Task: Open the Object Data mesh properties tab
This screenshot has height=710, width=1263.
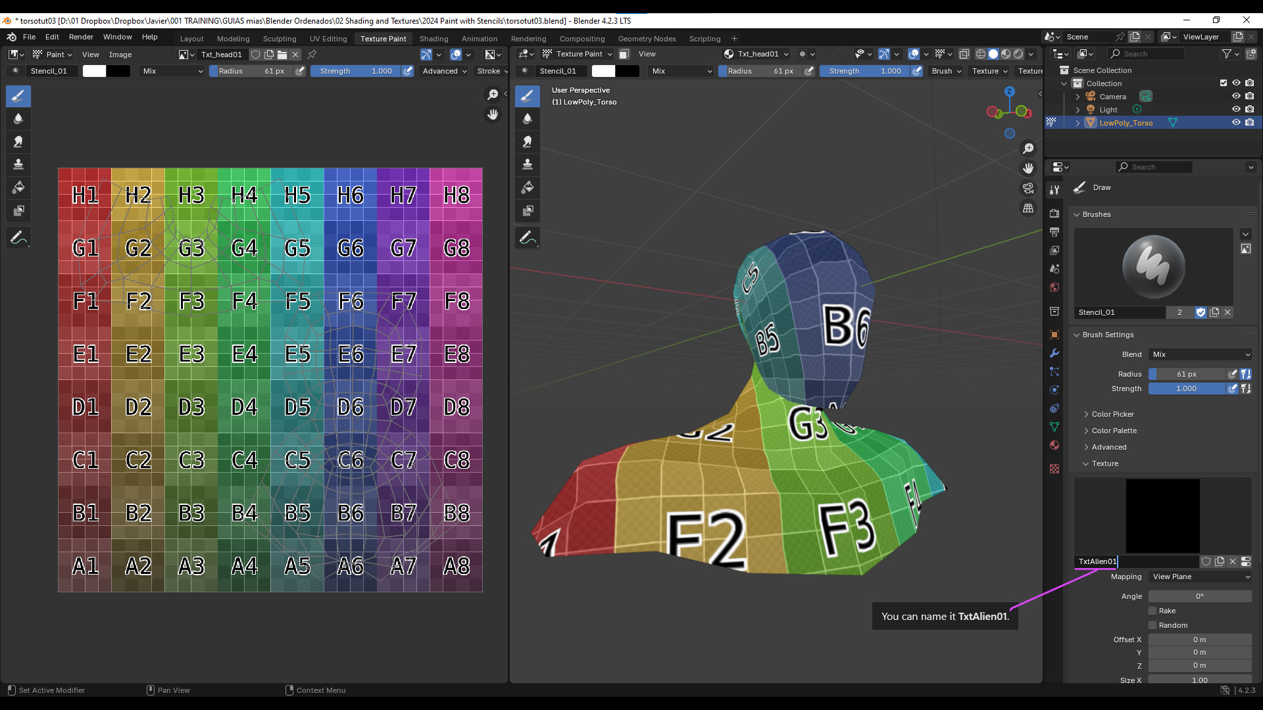Action: click(1054, 427)
